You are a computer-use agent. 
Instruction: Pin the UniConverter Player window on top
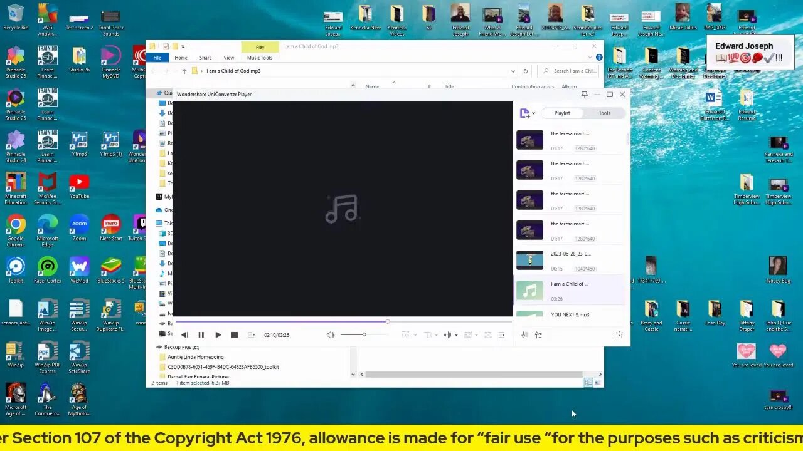[x=584, y=95]
